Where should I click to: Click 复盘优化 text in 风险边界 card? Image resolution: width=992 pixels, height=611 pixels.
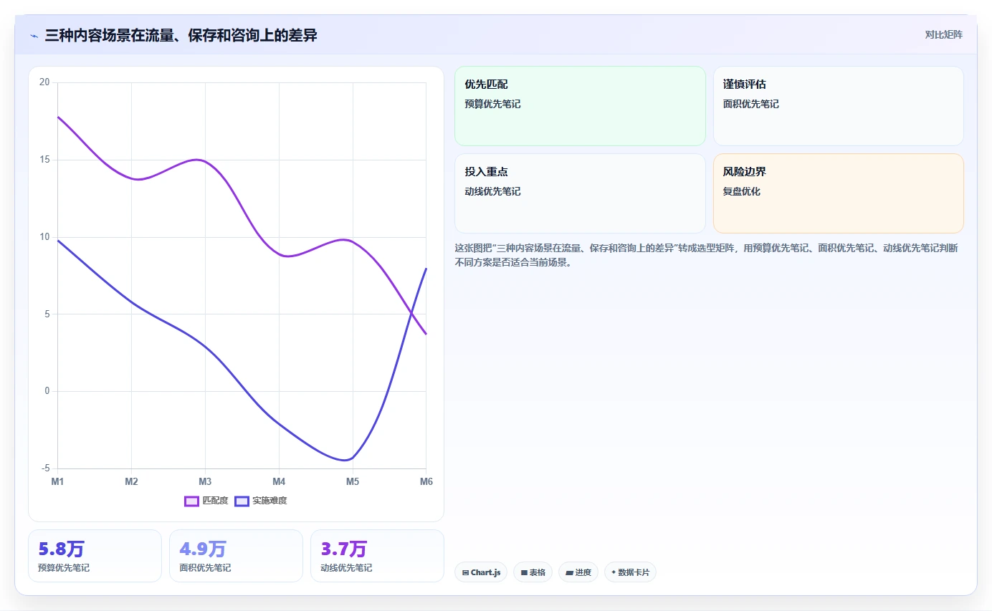click(x=741, y=191)
